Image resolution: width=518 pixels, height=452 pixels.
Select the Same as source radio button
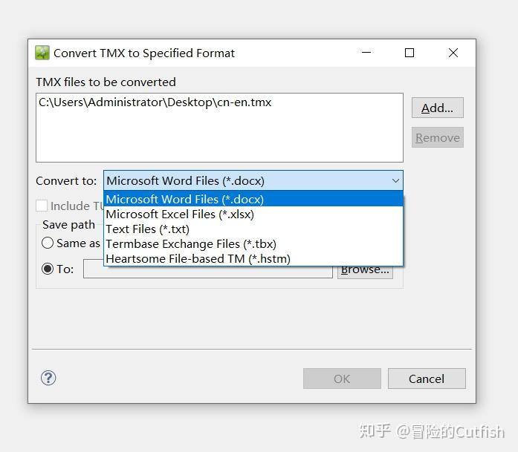tap(48, 243)
